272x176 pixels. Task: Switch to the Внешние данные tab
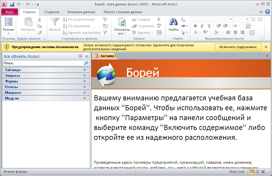[x=81, y=12]
